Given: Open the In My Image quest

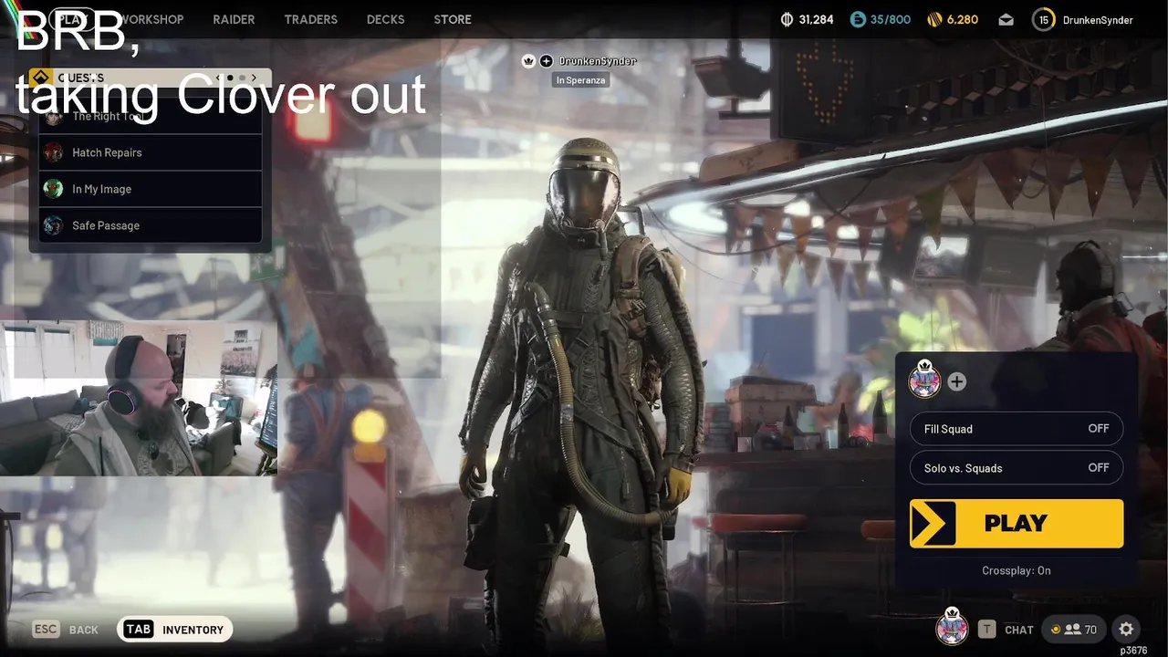Looking at the screenshot, I should (x=150, y=189).
